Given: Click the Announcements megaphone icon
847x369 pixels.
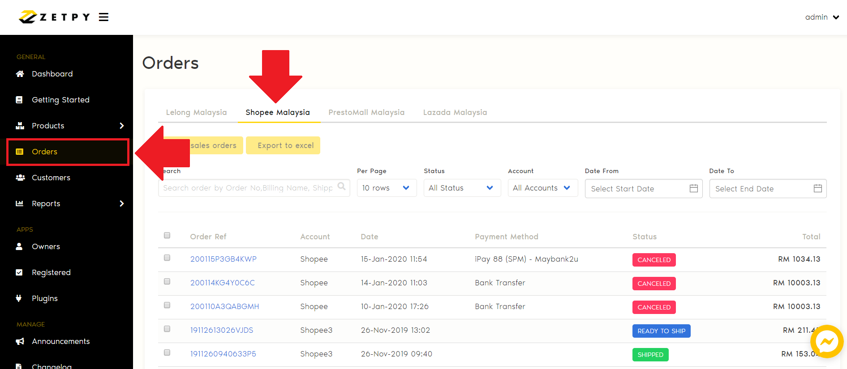Looking at the screenshot, I should tap(20, 341).
